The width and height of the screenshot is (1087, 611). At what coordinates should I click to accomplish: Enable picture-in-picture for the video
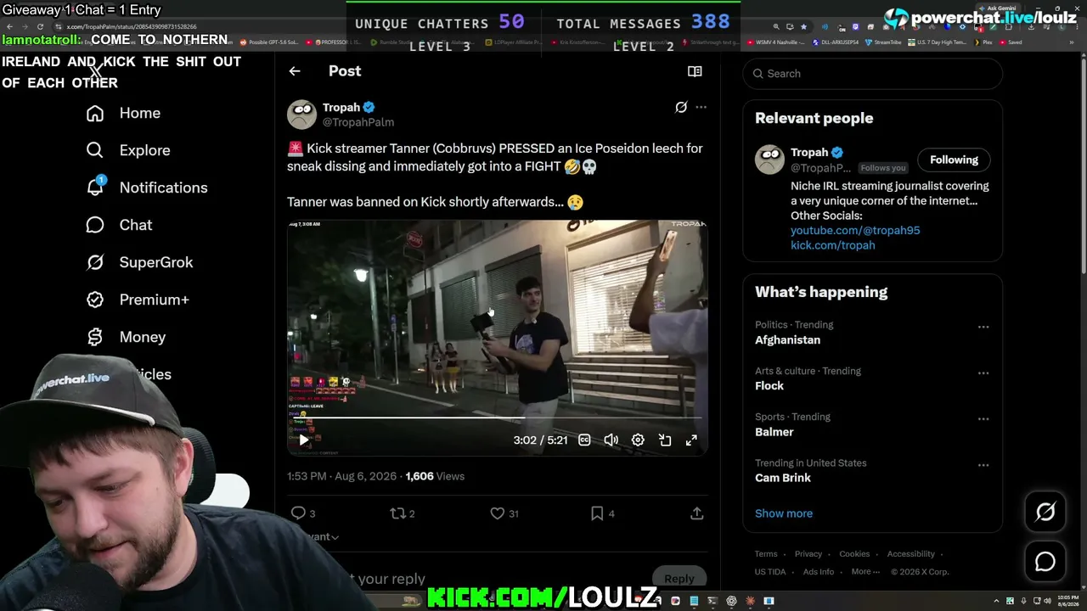pos(665,440)
